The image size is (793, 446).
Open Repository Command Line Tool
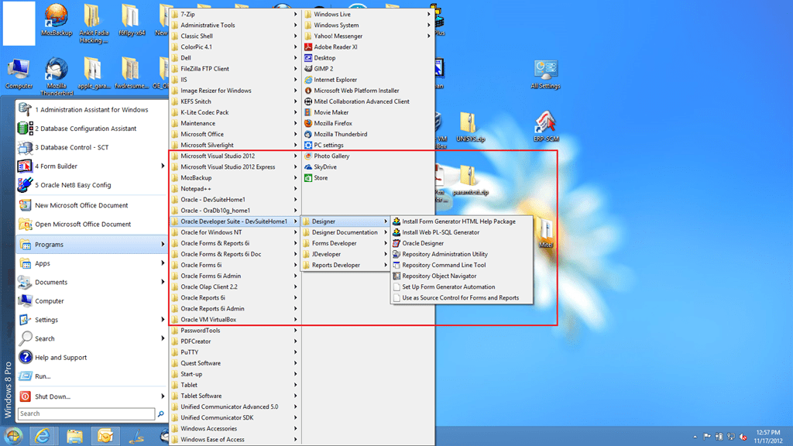pos(462,265)
